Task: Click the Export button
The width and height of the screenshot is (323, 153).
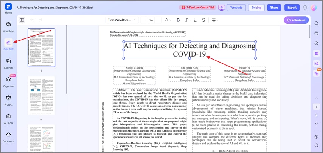Action: tap(292, 8)
